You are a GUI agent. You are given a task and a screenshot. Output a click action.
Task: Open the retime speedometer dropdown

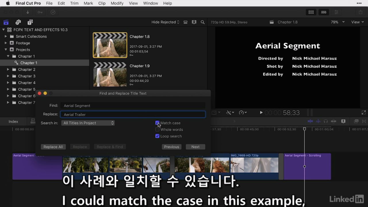(243, 113)
